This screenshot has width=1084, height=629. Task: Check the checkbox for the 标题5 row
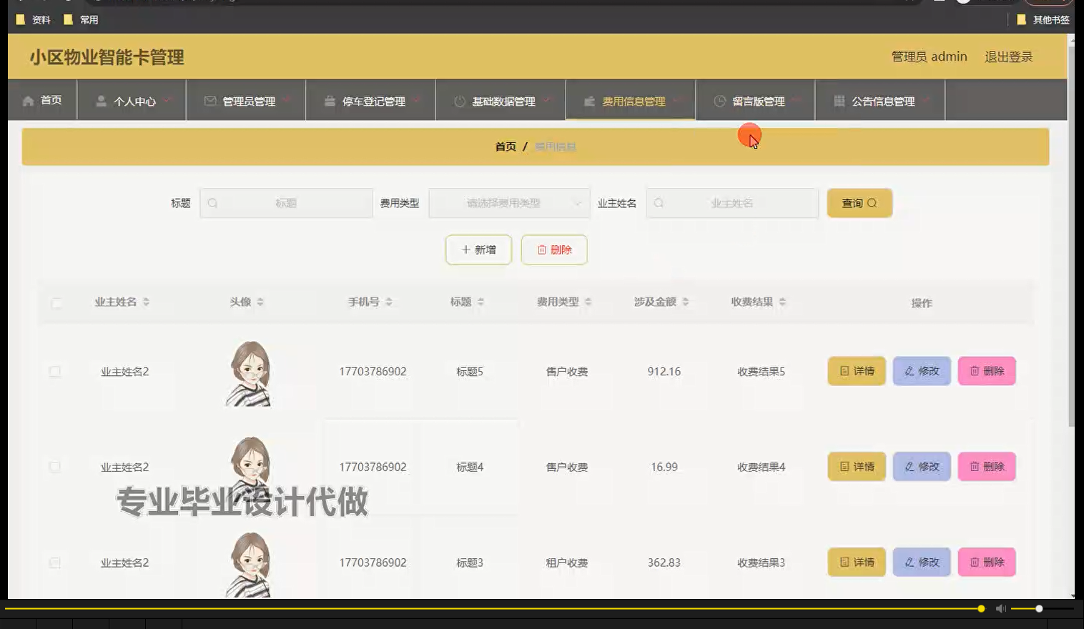click(x=55, y=371)
